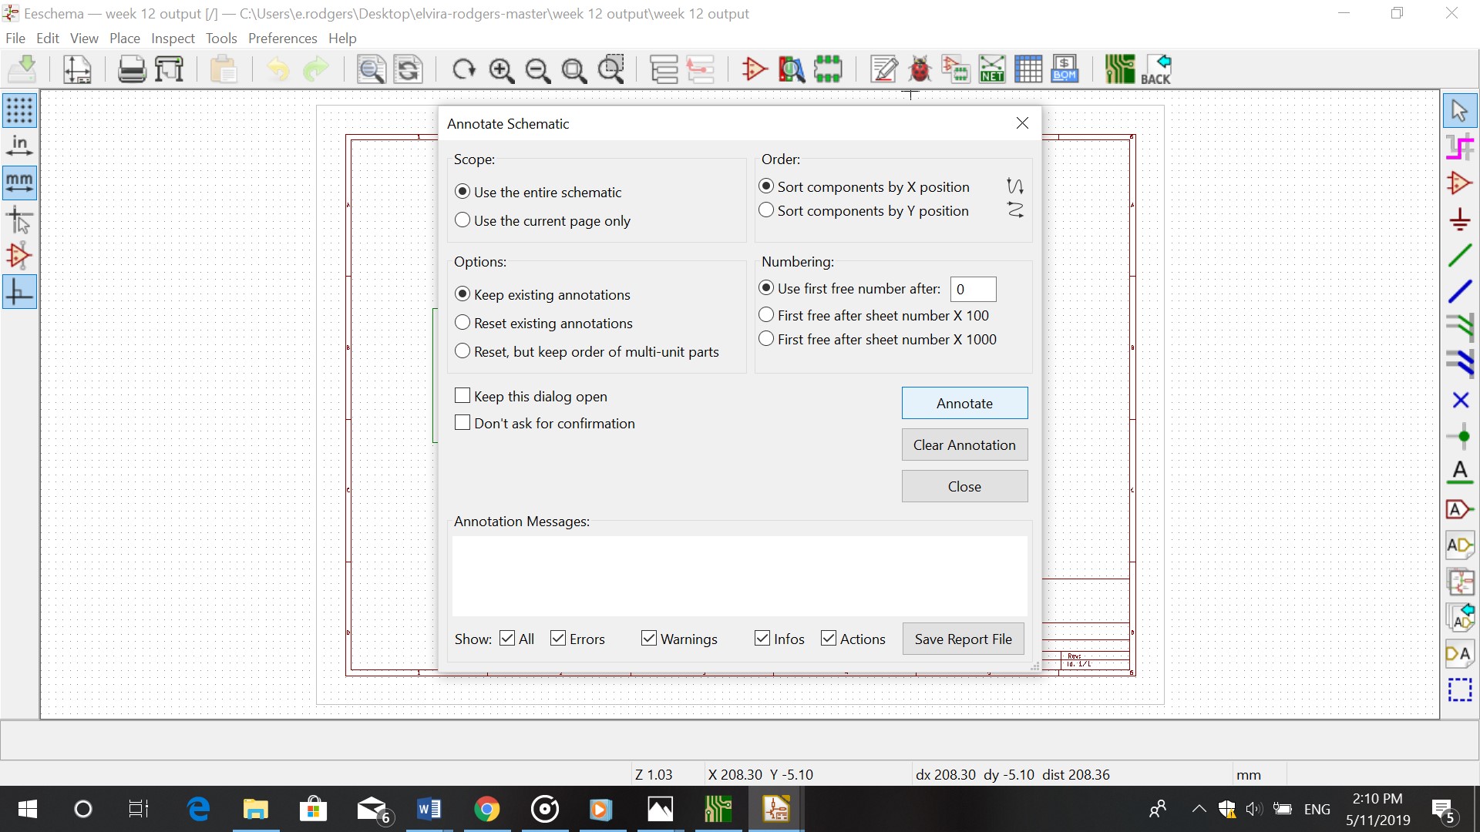The width and height of the screenshot is (1480, 832).
Task: Open the Inspect menu
Action: click(x=173, y=39)
